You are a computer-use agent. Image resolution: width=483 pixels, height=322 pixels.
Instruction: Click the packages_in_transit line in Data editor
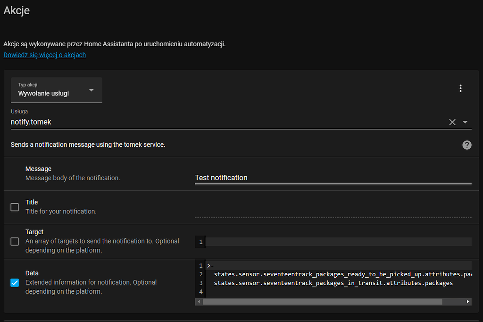(333, 283)
